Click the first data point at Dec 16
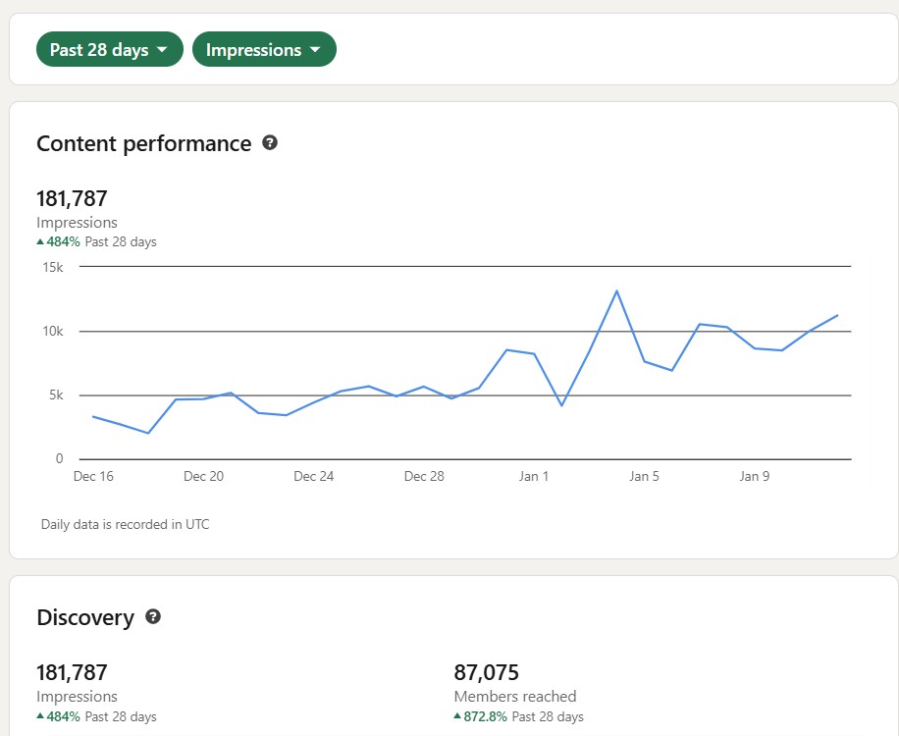 [x=93, y=416]
